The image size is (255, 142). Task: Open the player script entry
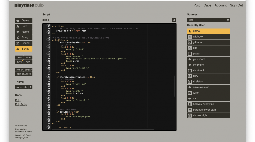click(208, 54)
